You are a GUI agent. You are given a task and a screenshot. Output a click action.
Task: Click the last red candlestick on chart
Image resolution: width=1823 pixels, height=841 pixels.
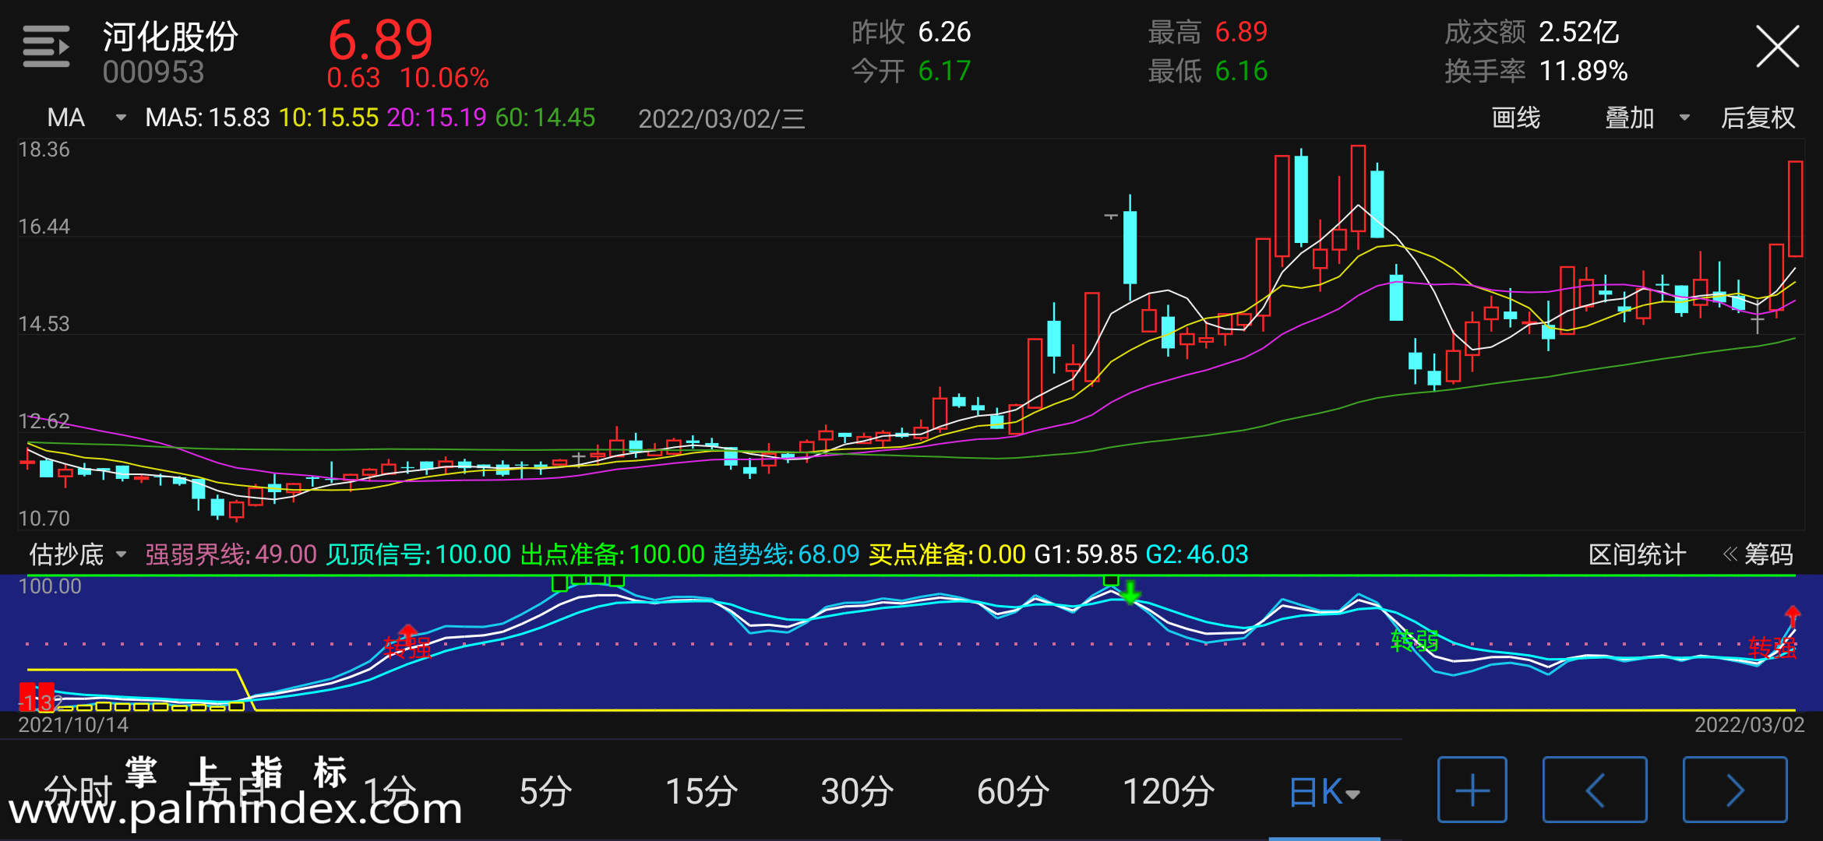pos(1795,208)
